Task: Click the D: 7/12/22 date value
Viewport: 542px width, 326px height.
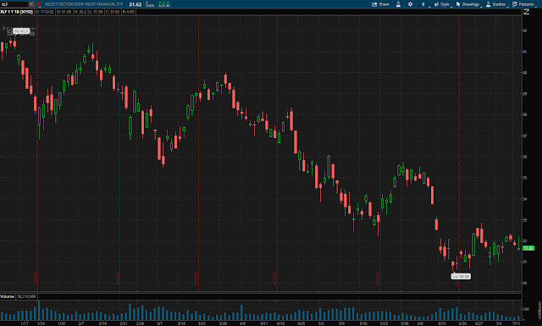Action: [45, 12]
